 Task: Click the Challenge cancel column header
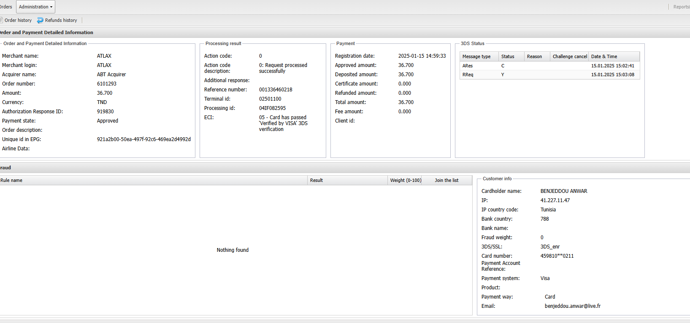click(569, 56)
